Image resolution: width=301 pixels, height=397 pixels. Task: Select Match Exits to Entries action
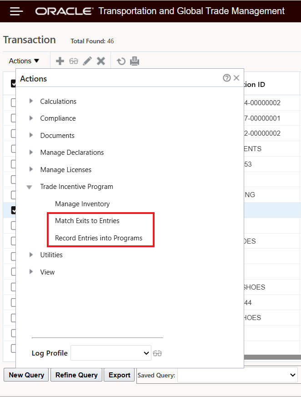(x=87, y=221)
